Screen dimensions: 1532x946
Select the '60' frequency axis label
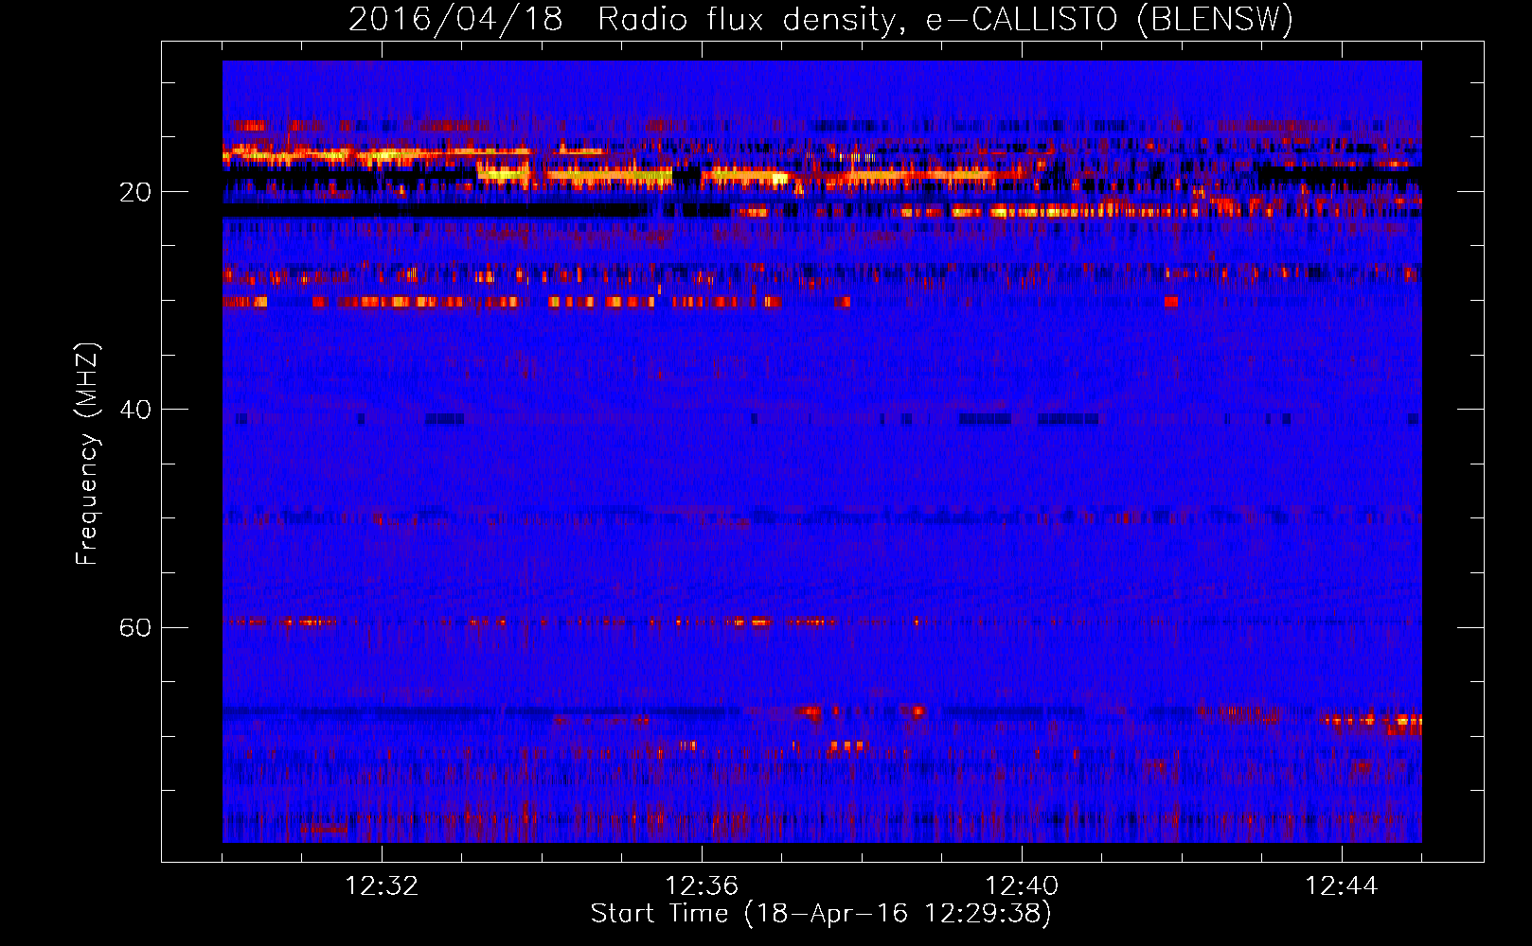click(134, 627)
